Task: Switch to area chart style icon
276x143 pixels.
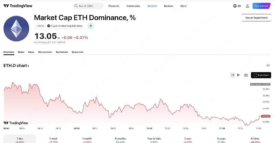Action: [x=232, y=75]
